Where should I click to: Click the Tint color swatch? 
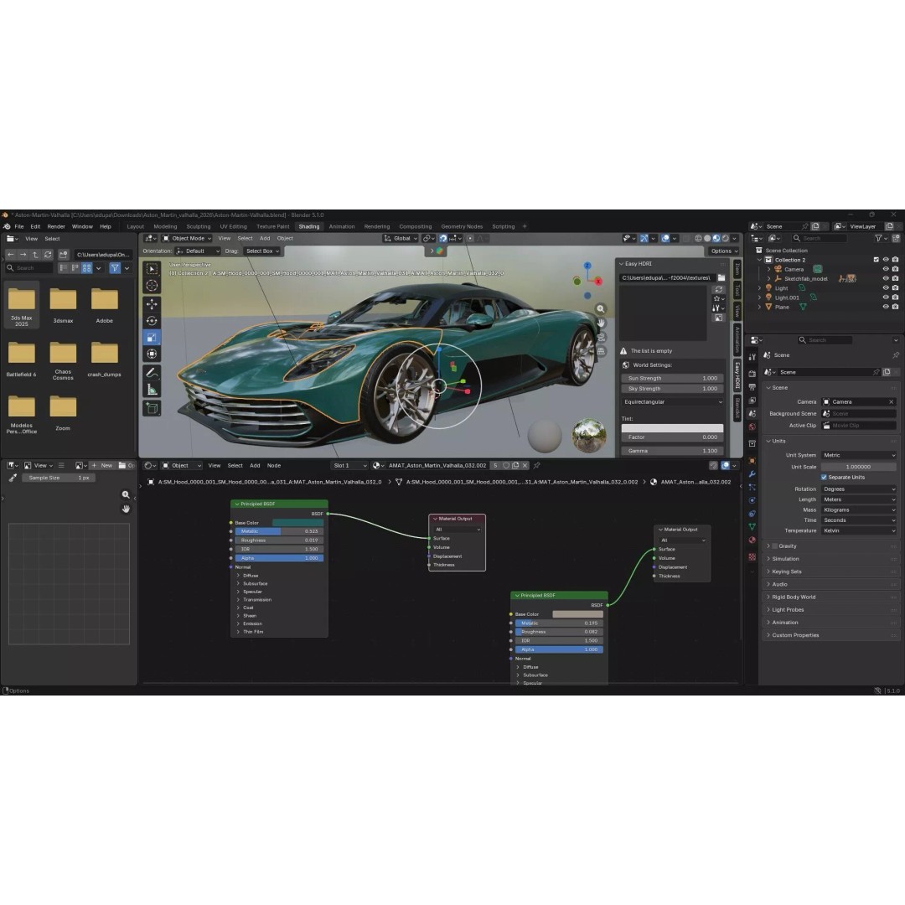672,429
